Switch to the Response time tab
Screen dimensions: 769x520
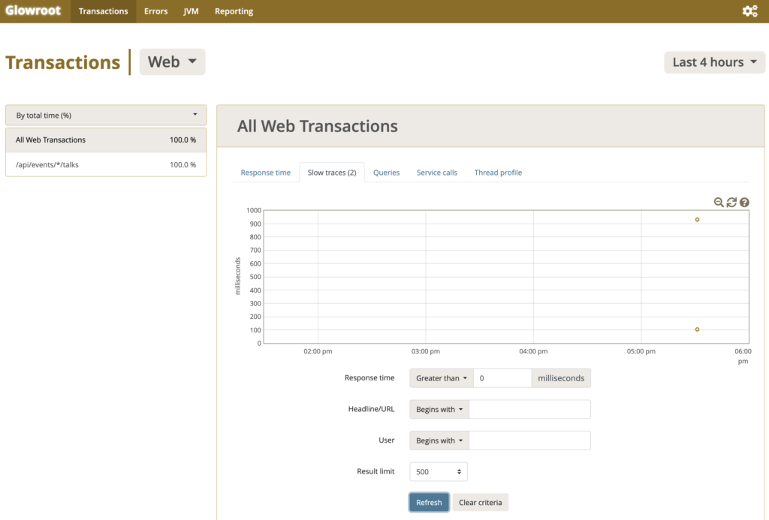point(265,173)
